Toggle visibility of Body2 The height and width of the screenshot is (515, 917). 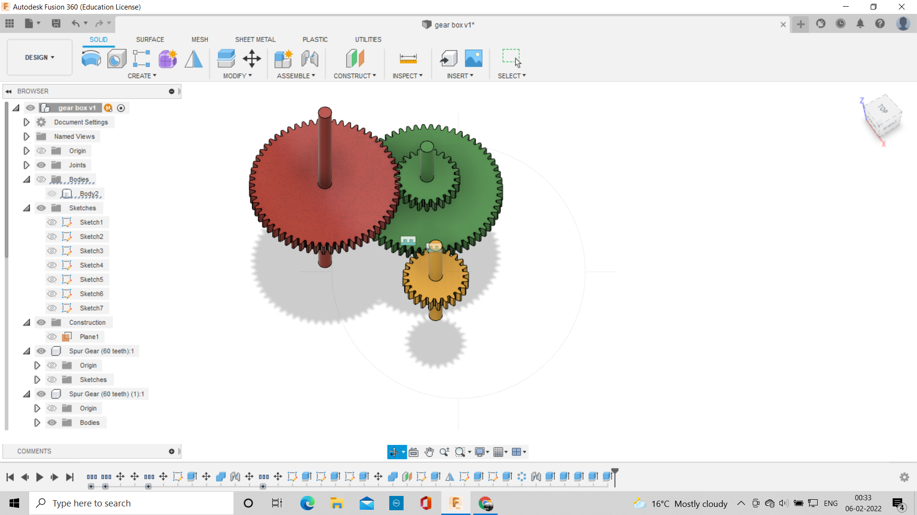[x=52, y=194]
